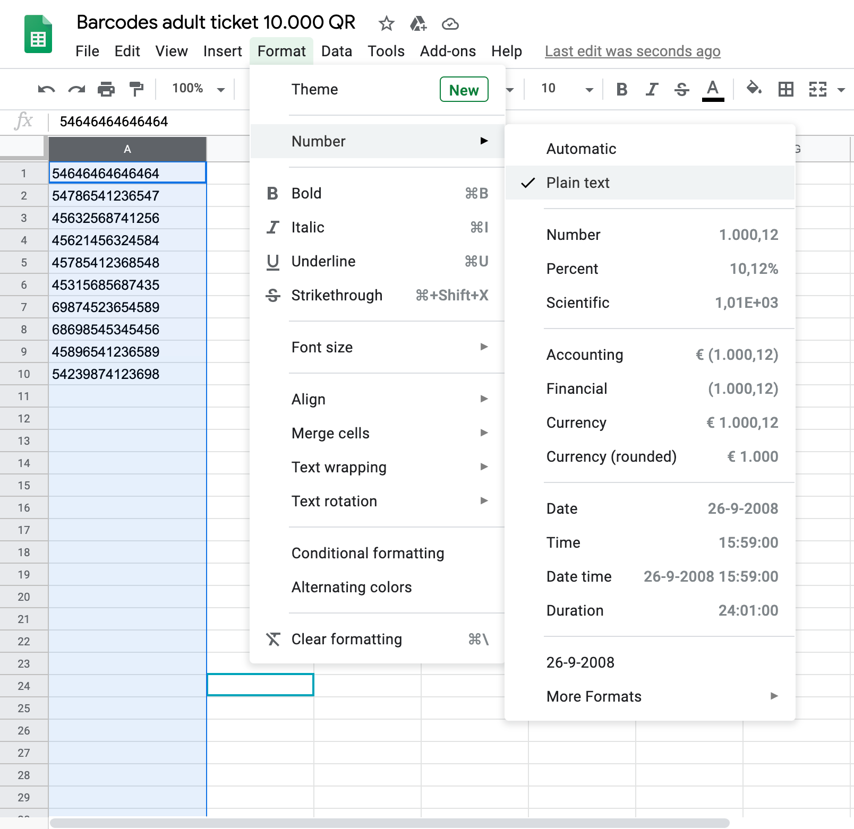
Task: Open the text color picker
Action: 713,89
